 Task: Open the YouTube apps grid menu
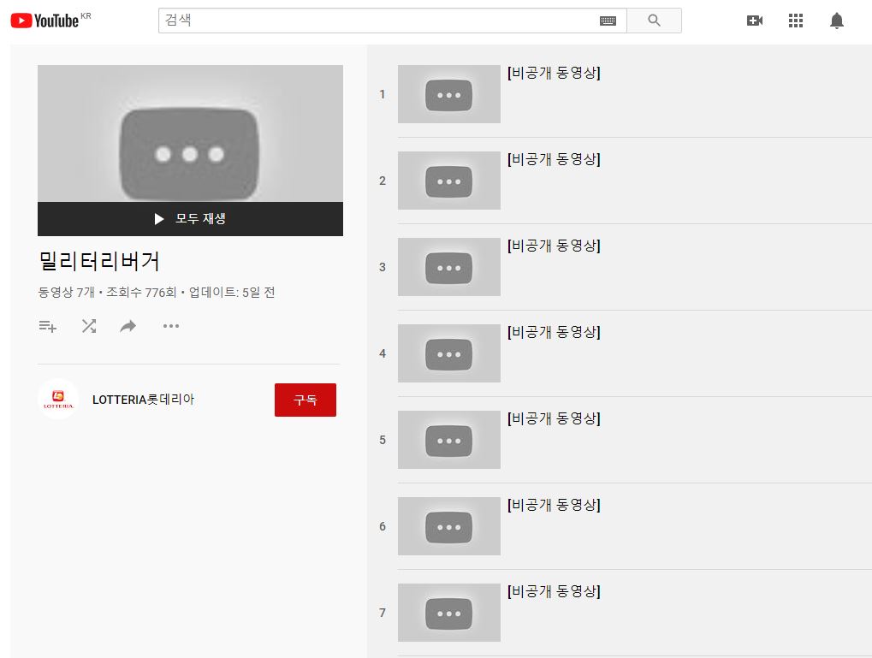(795, 21)
